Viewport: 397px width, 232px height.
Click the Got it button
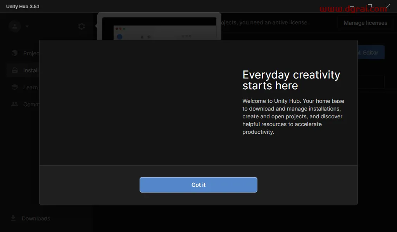coord(198,185)
